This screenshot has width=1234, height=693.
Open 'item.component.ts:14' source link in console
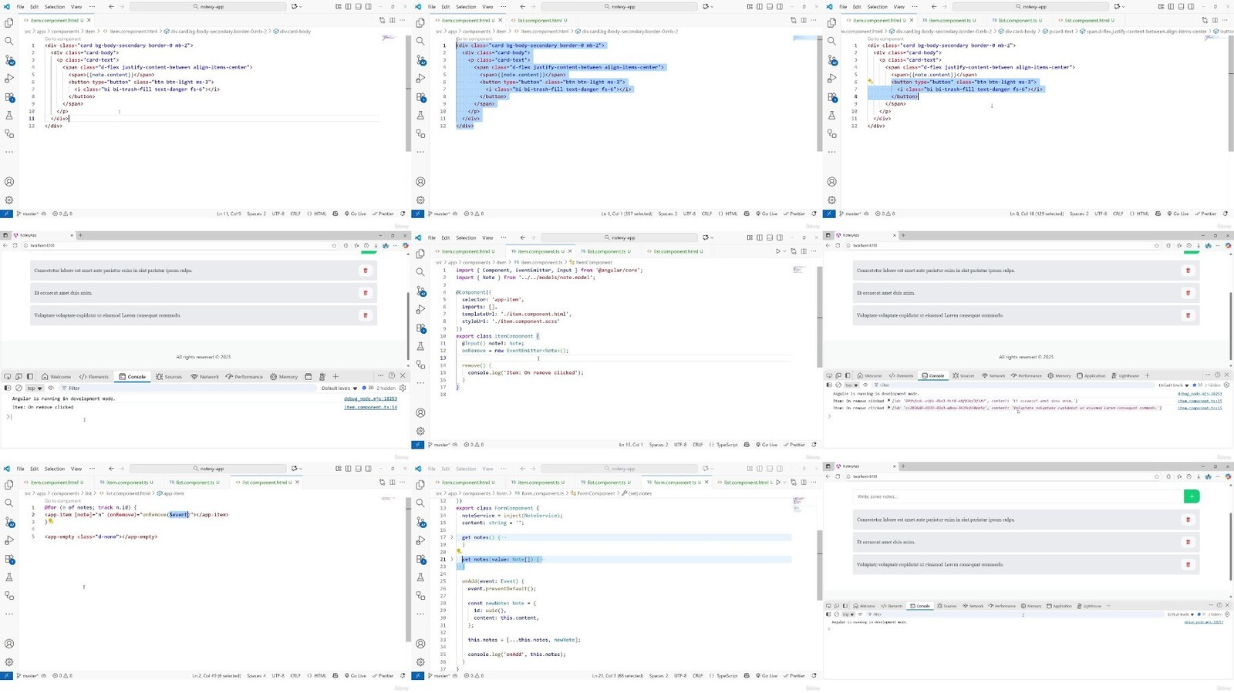pos(370,407)
